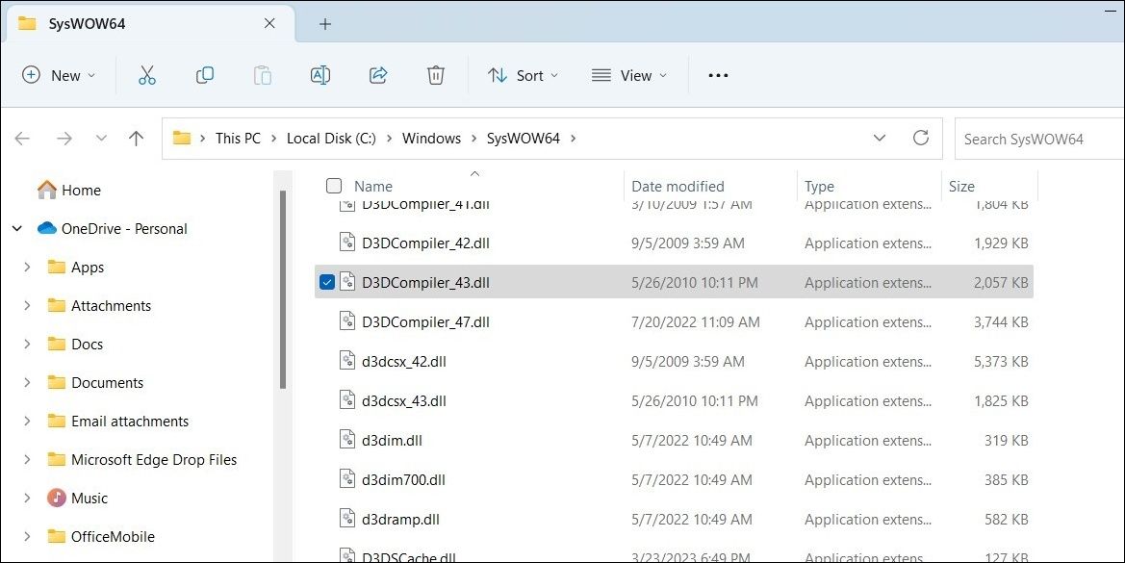The width and height of the screenshot is (1125, 563).
Task: Uncheck the D3DCompiler_43.dll checkbox
Action: click(327, 282)
